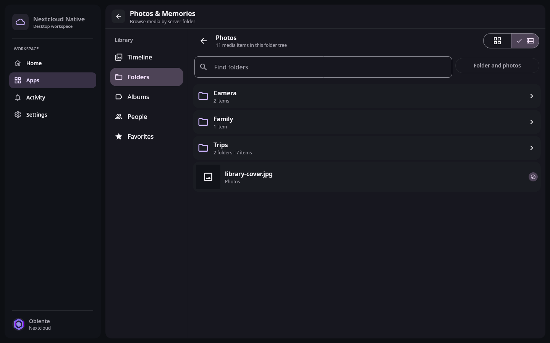The height and width of the screenshot is (343, 550).
Task: Open Settings in the workspace sidebar
Action: tap(53, 115)
